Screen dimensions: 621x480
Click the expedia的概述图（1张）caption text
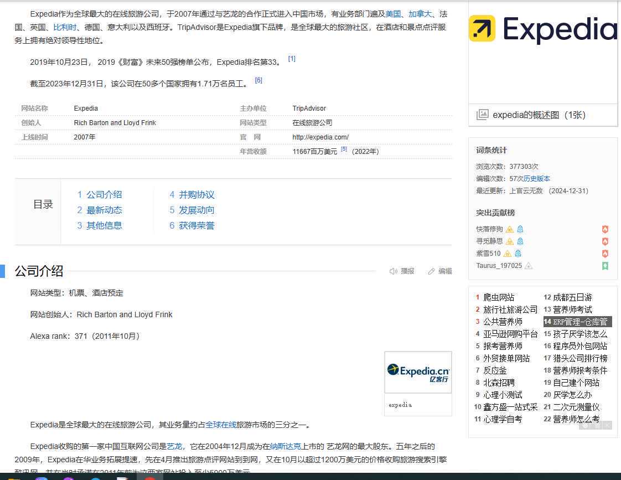(x=539, y=115)
